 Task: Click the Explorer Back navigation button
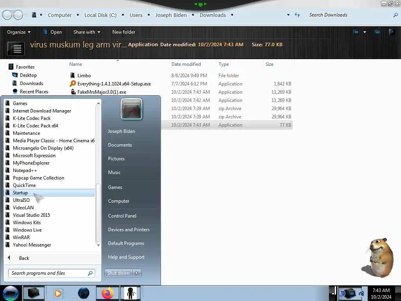[x=7, y=15]
